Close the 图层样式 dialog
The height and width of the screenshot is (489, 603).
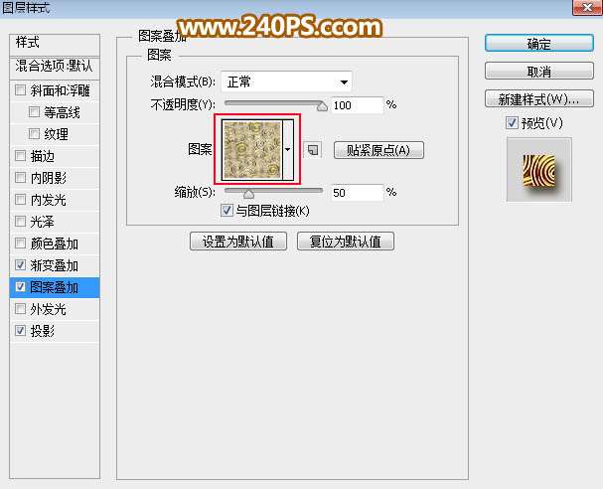click(x=587, y=7)
